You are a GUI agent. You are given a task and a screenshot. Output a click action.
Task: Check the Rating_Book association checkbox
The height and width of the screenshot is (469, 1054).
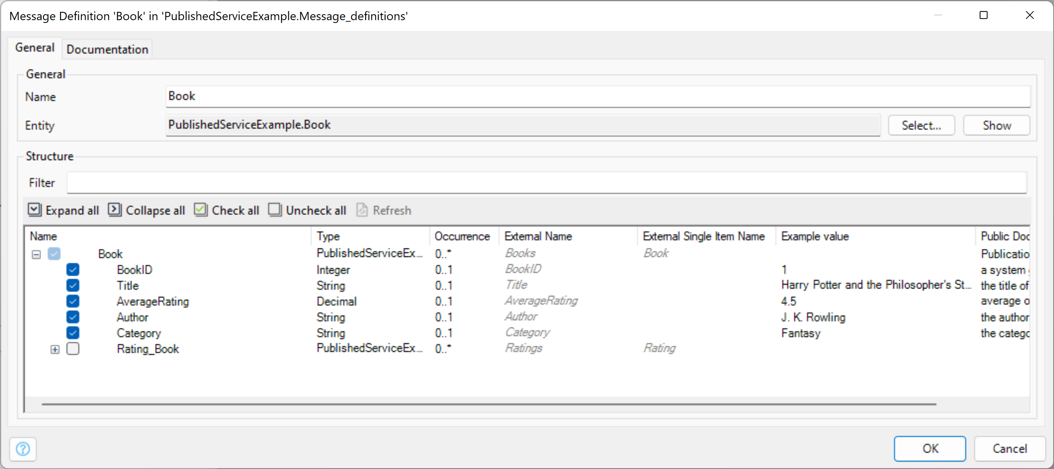click(x=73, y=349)
